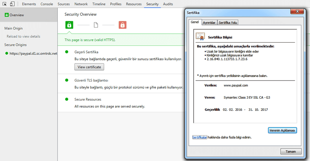Click the mixed-content document icon in overview
This screenshot has width=310, height=161.
[96, 25]
